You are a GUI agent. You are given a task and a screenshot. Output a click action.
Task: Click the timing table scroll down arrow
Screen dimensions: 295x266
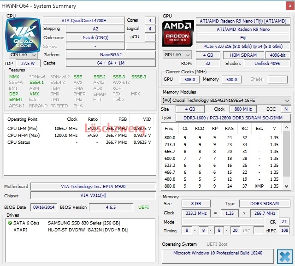[x=286, y=186]
